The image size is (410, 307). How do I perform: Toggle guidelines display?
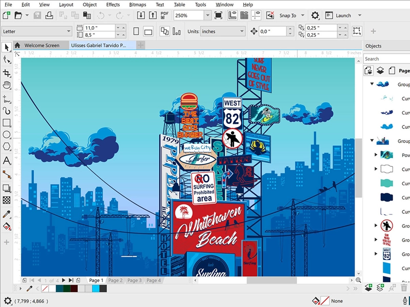point(256,15)
